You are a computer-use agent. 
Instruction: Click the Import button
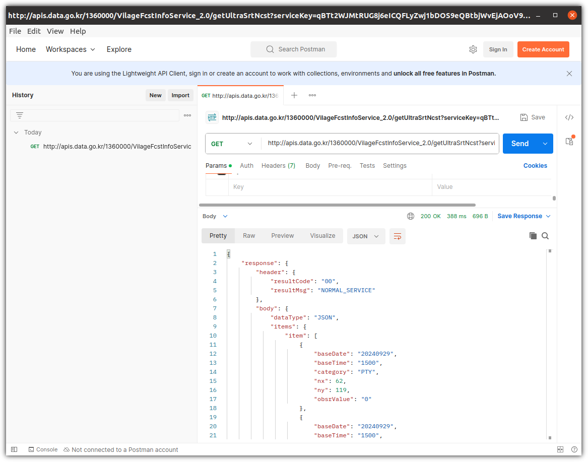tap(180, 95)
